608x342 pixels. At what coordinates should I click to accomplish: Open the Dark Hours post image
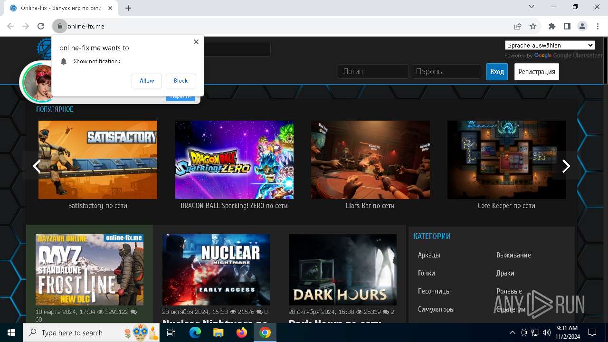pyautogui.click(x=342, y=269)
